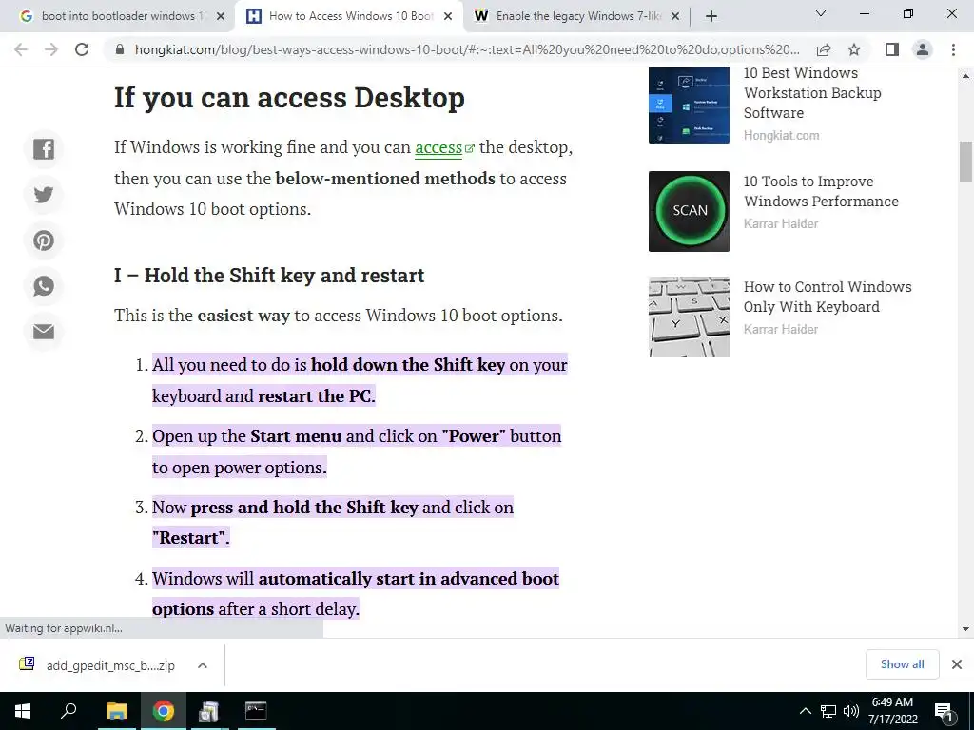Image resolution: width=974 pixels, height=730 pixels.
Task: Dismiss the downloads bar
Action: (957, 664)
